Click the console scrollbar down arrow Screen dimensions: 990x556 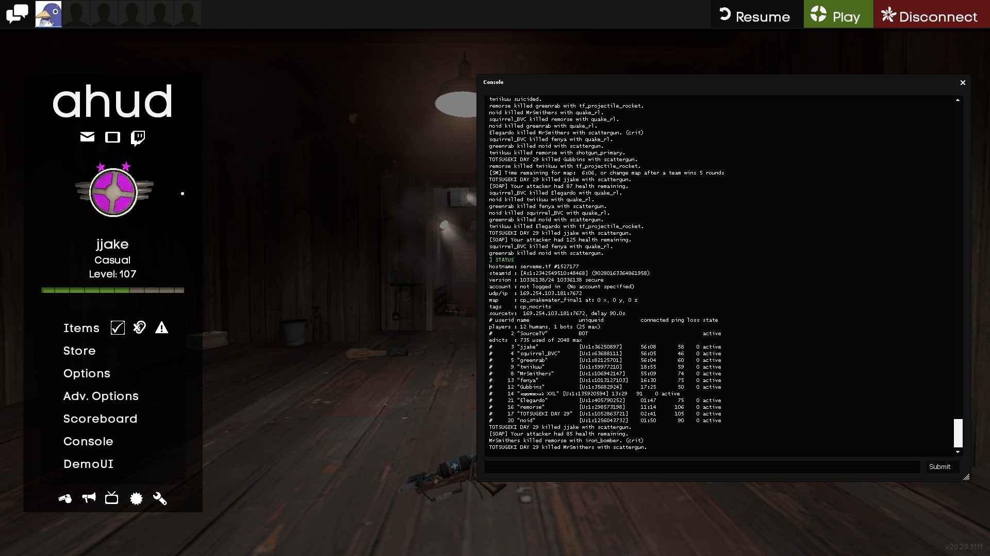click(x=958, y=452)
